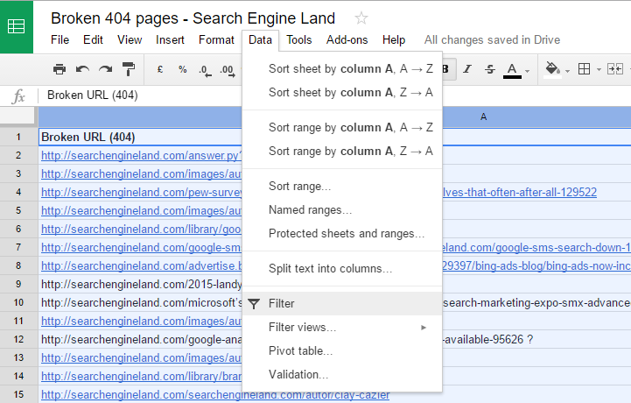Open the cell borders dropdown
This screenshot has height=403, width=631.
[588, 69]
